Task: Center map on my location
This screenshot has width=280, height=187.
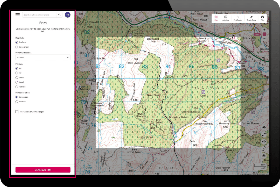Action: point(264,142)
